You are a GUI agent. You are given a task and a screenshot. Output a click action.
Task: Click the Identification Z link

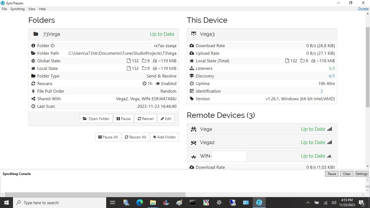pos(322,91)
